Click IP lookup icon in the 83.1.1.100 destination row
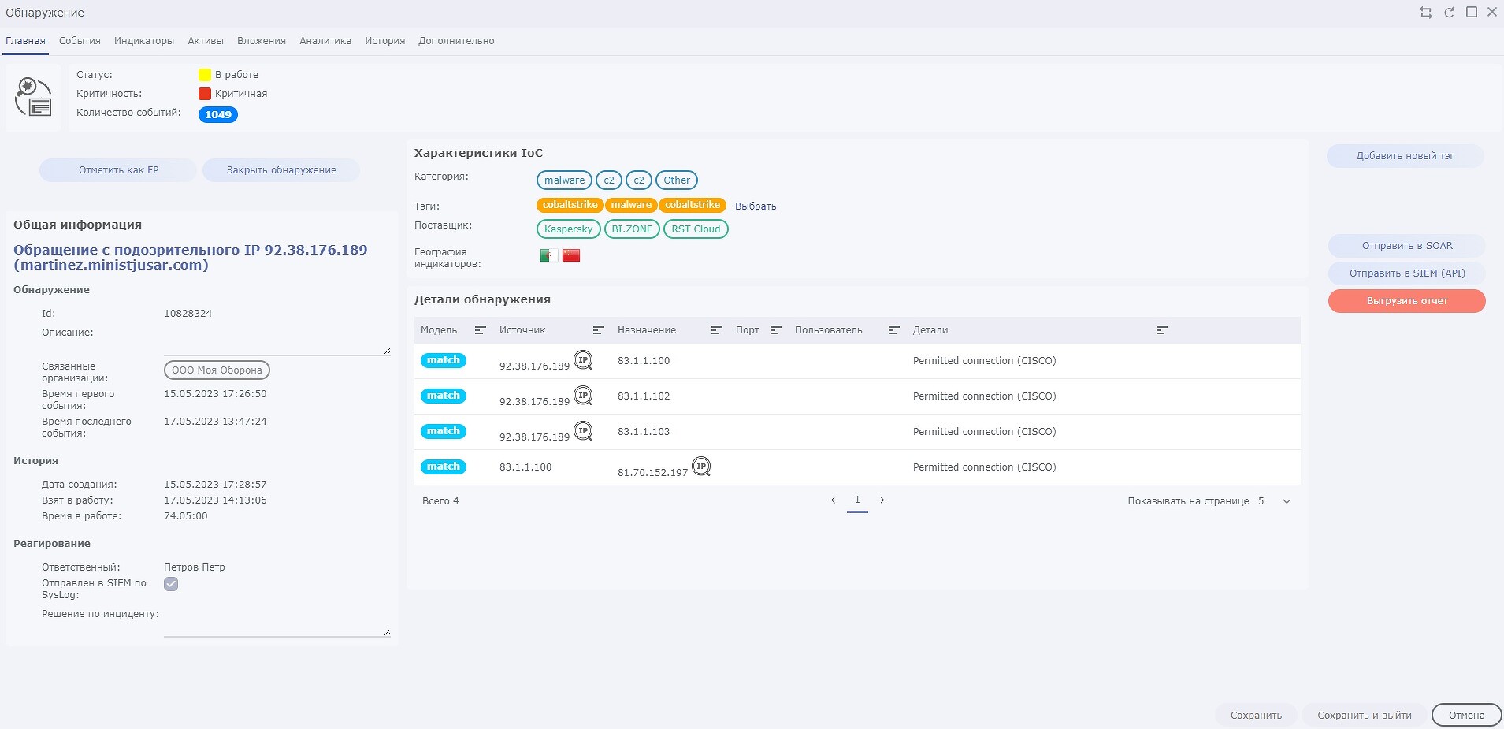 click(x=583, y=360)
